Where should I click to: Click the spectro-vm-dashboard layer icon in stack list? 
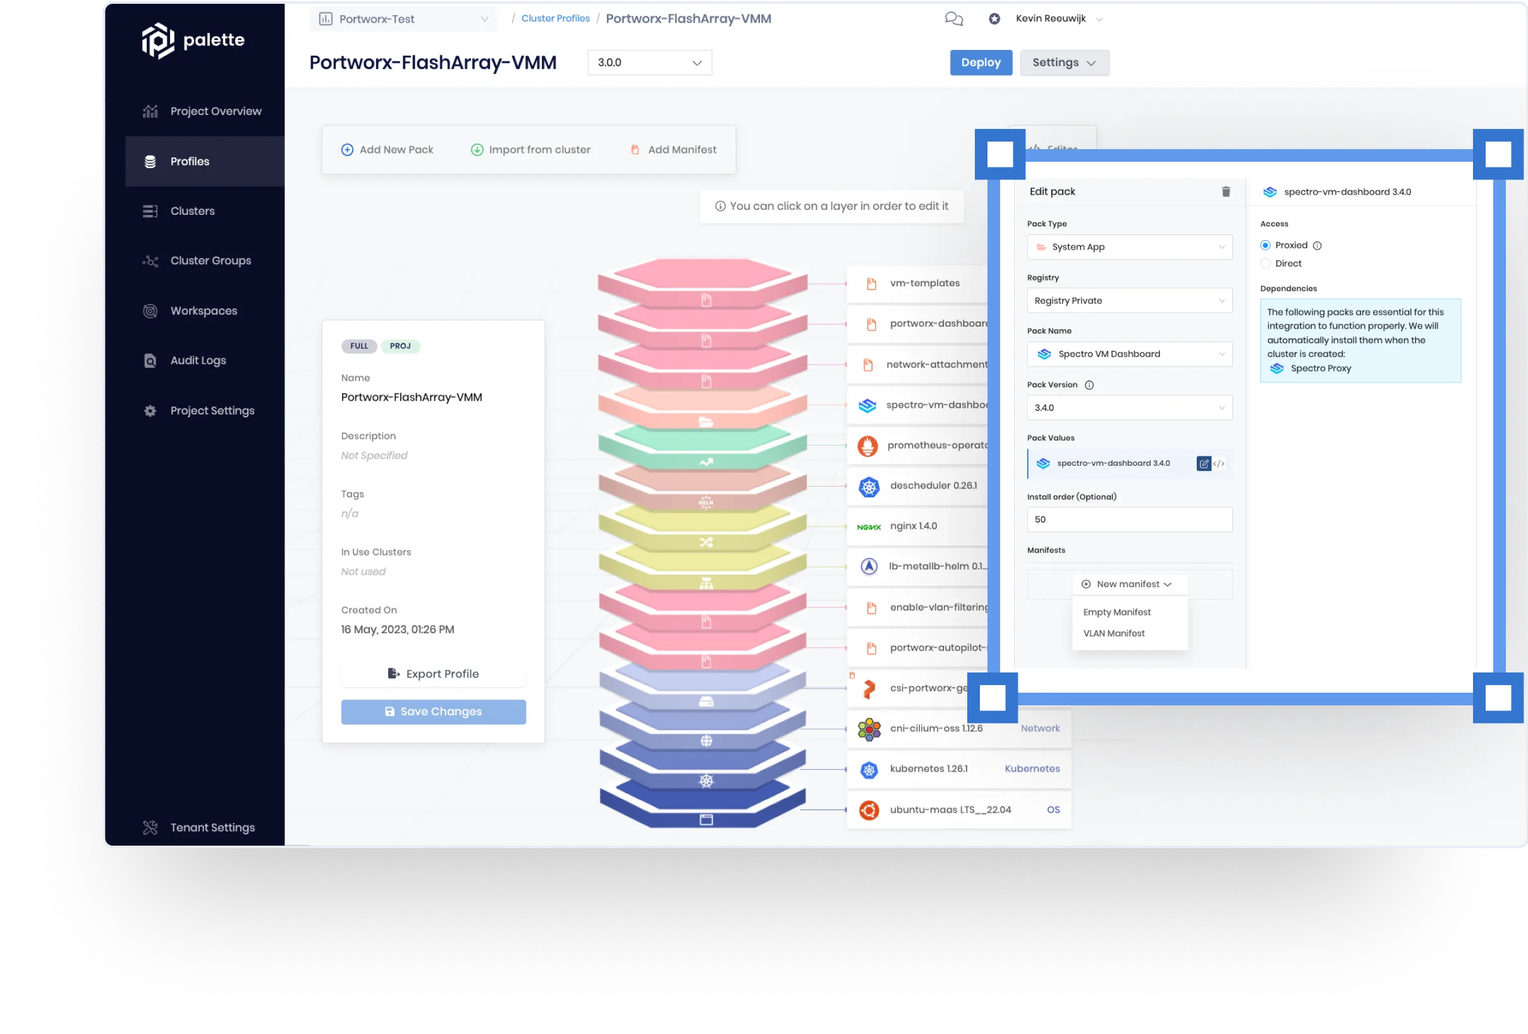867,406
